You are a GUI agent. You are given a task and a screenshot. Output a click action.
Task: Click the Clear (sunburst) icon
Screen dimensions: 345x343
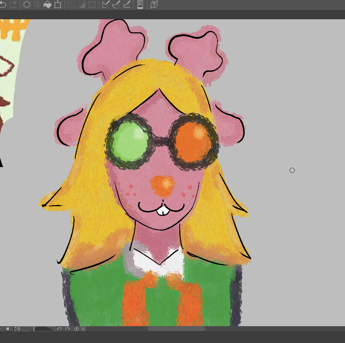point(26,4)
